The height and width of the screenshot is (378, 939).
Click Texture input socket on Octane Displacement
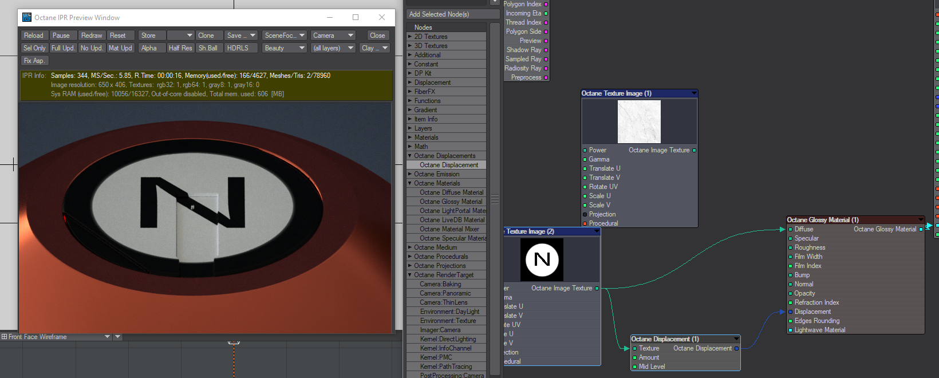635,348
